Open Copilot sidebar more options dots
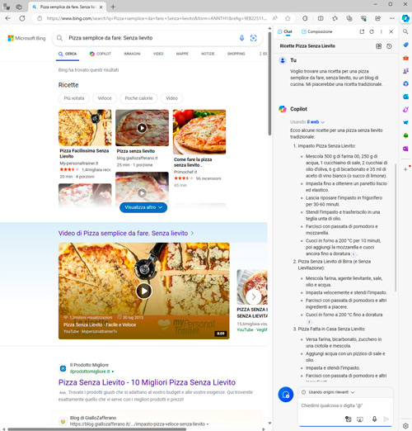The width and height of the screenshot is (412, 431). click(x=382, y=31)
